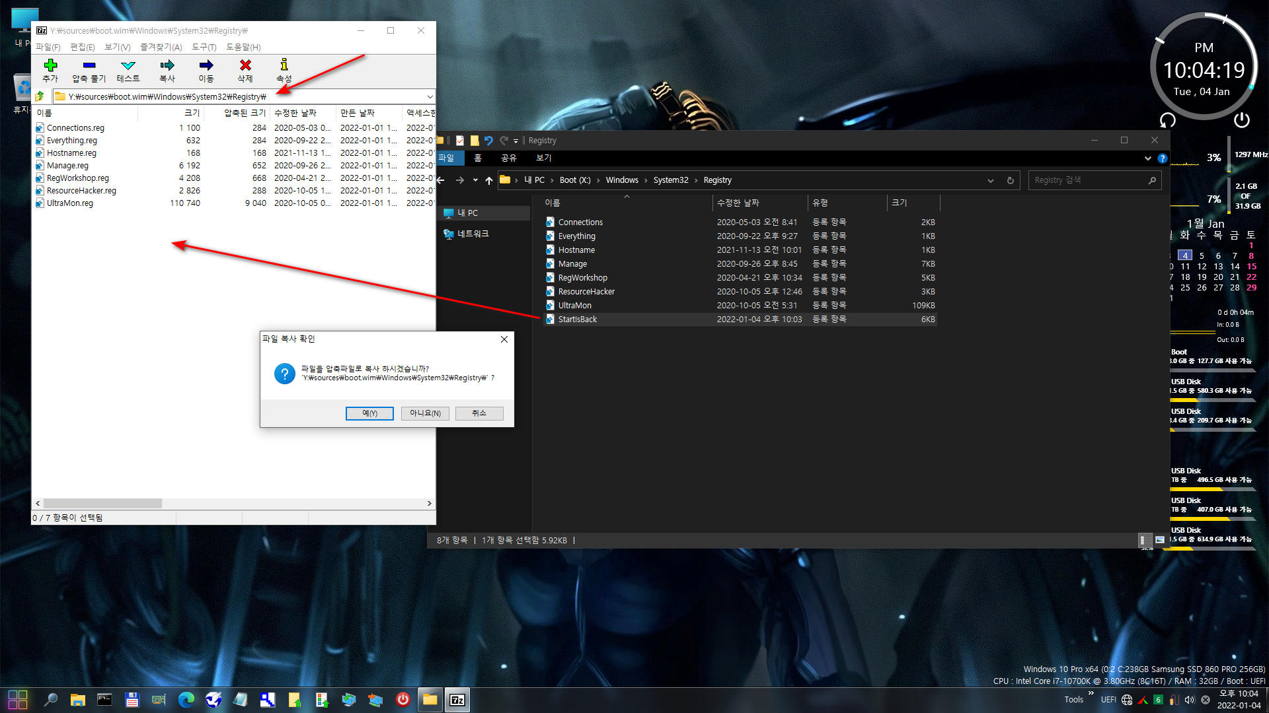The width and height of the screenshot is (1269, 713).
Task: Go up one folder level in 7-Zip
Action: tap(40, 96)
